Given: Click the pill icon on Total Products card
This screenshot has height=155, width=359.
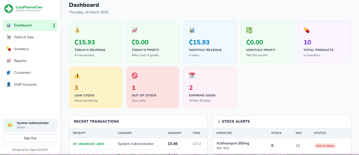Looking at the screenshot, I should coord(306,30).
